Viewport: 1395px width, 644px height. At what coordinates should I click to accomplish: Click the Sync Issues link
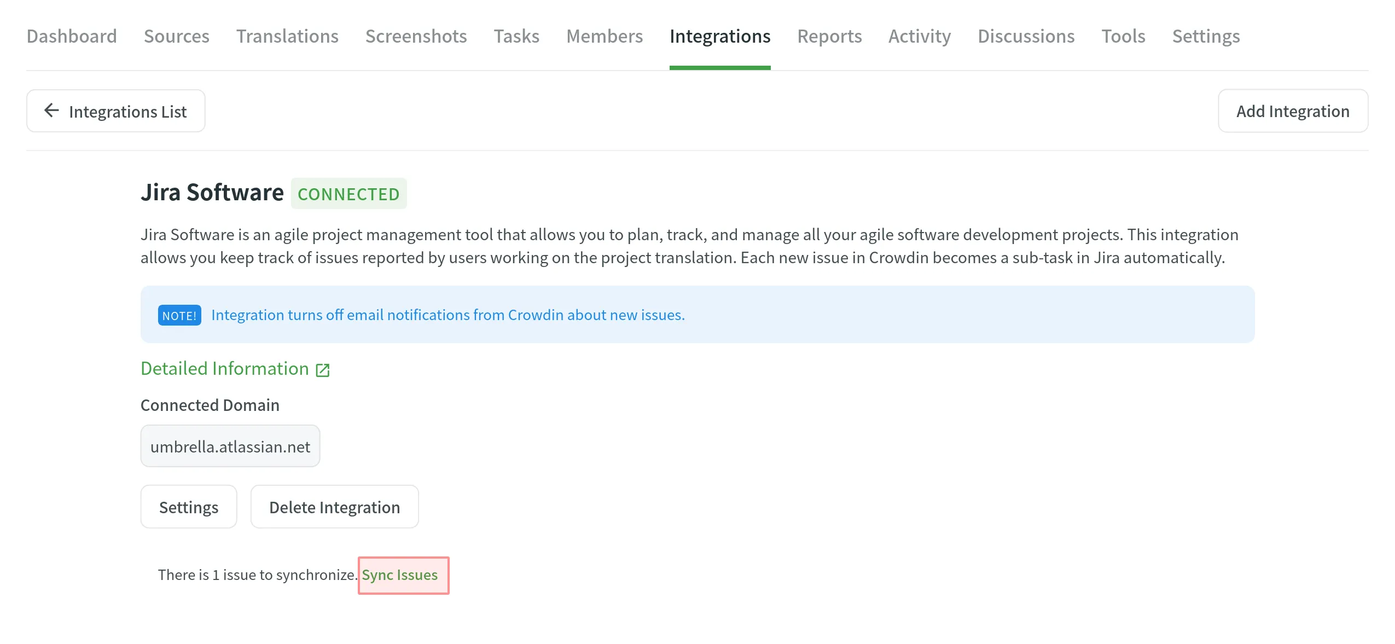click(x=399, y=575)
